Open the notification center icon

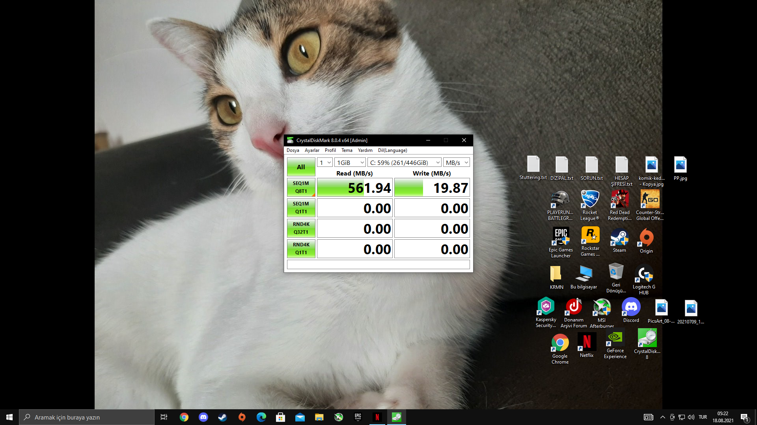pos(744,417)
